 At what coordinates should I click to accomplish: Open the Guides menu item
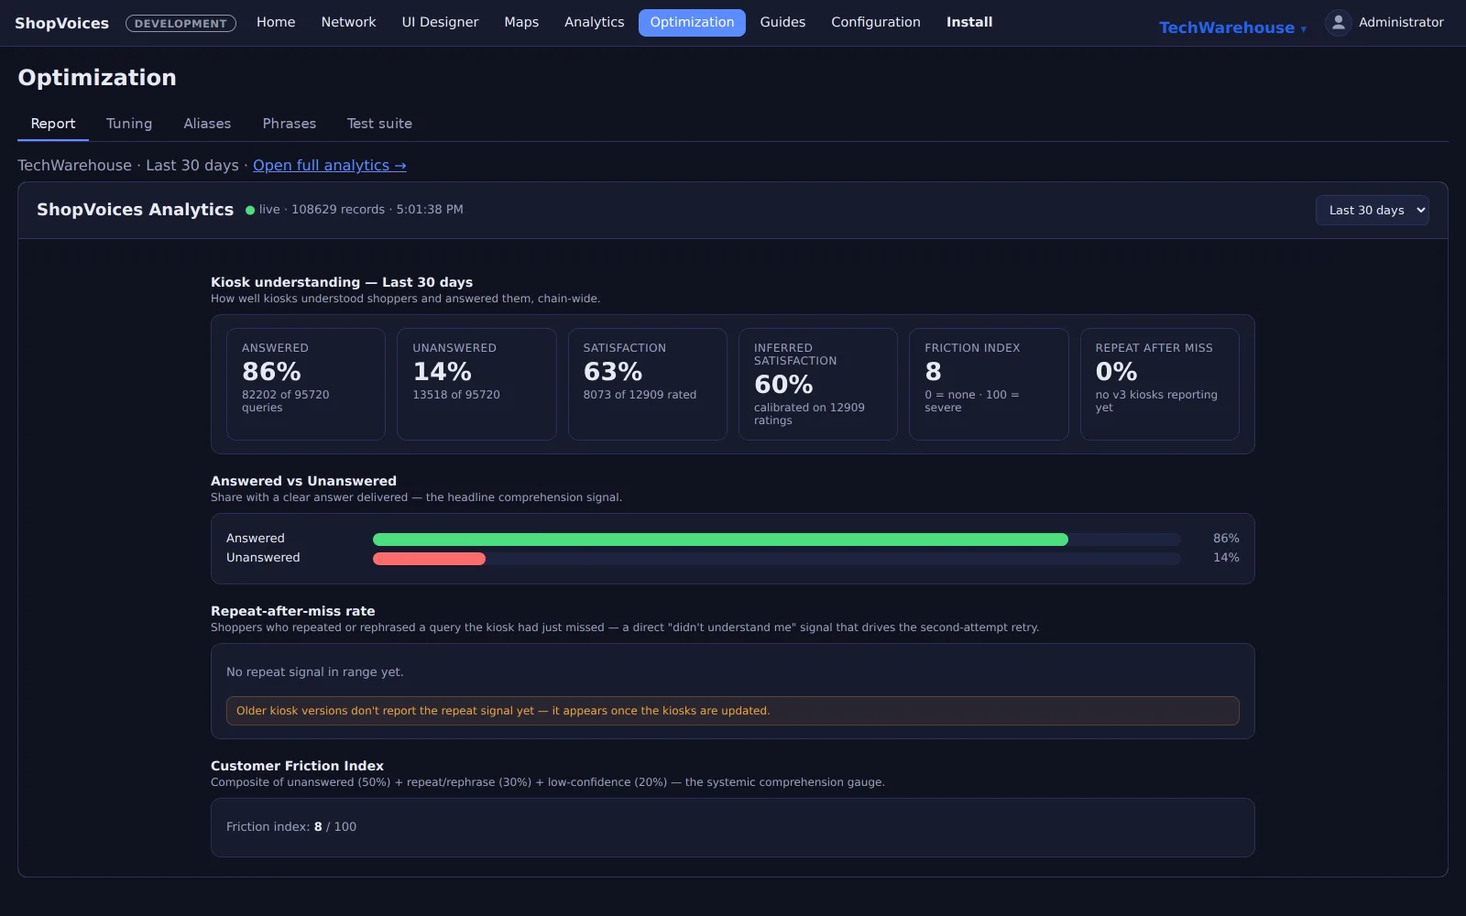coord(782,22)
